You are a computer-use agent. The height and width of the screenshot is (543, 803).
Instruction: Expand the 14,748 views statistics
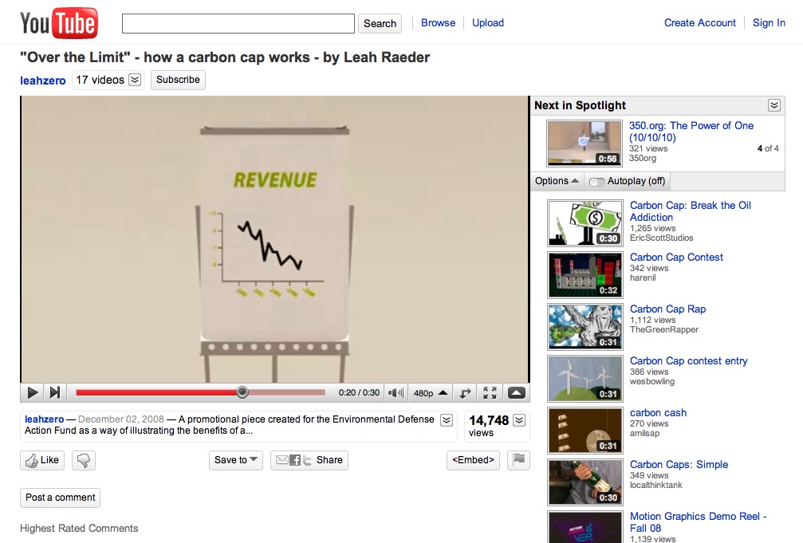(519, 420)
